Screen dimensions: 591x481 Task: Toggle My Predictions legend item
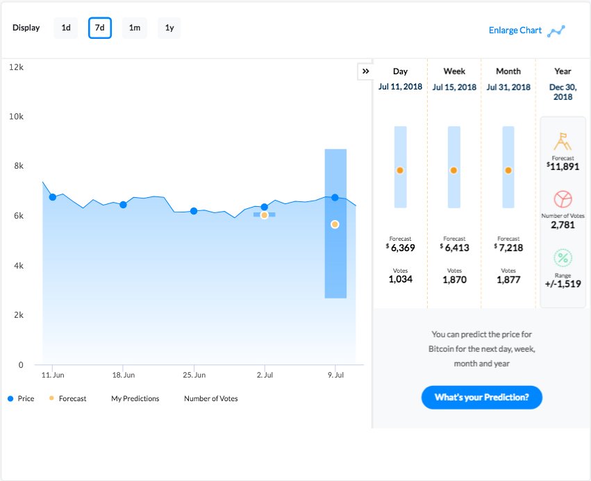pos(135,398)
